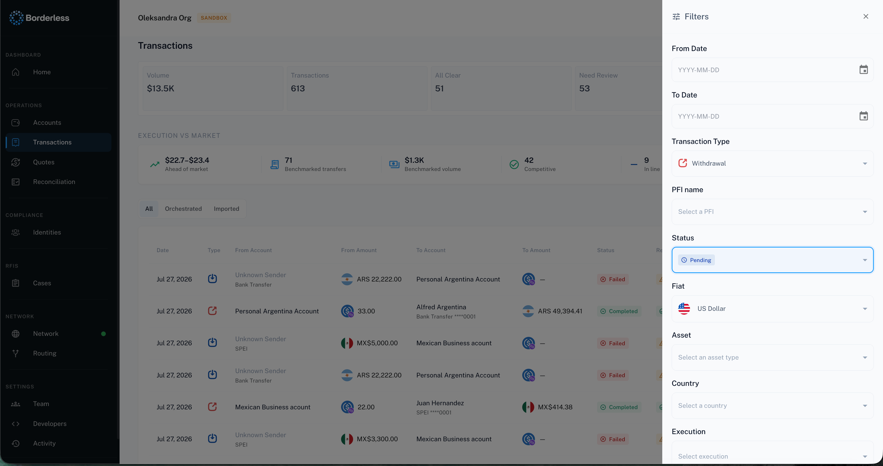Open Accounts in sidebar
This screenshot has height=466, width=883.
(x=58, y=122)
